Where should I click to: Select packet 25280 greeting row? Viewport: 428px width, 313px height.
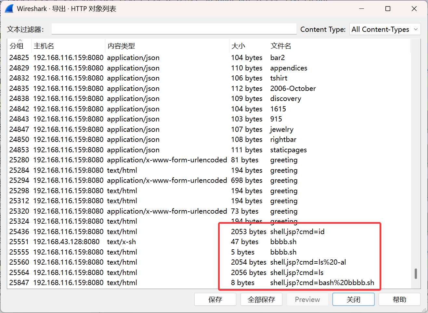[209, 160]
